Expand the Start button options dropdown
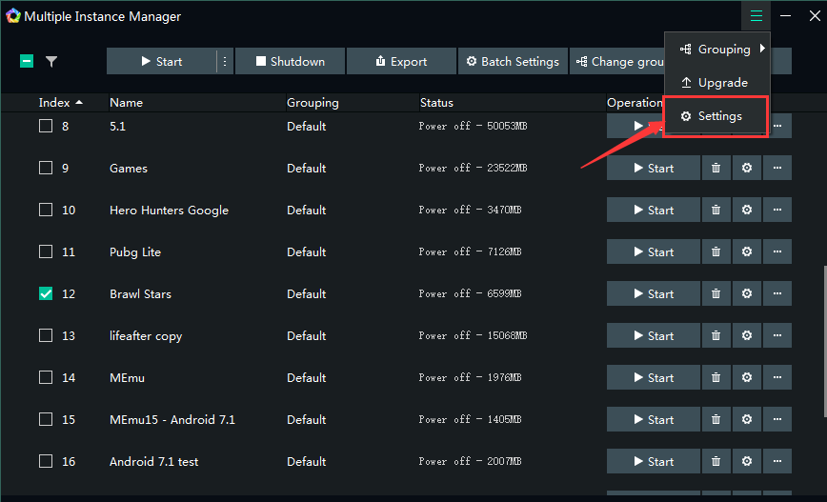Viewport: 827px width, 502px height. [x=225, y=62]
